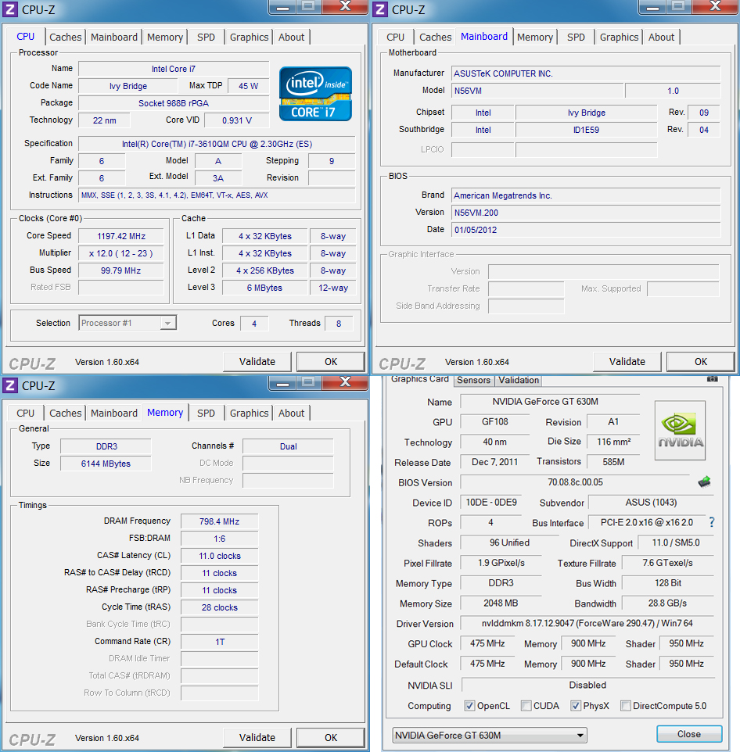Image resolution: width=740 pixels, height=752 pixels.
Task: Click the Manufacturer field ASUSTeK COMPUTER INC.
Action: click(x=586, y=73)
